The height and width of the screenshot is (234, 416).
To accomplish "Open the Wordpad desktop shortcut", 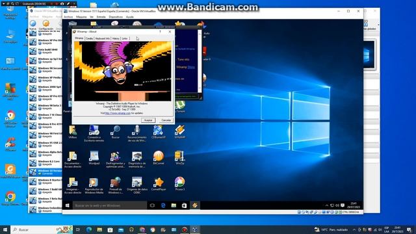I will [94, 158].
